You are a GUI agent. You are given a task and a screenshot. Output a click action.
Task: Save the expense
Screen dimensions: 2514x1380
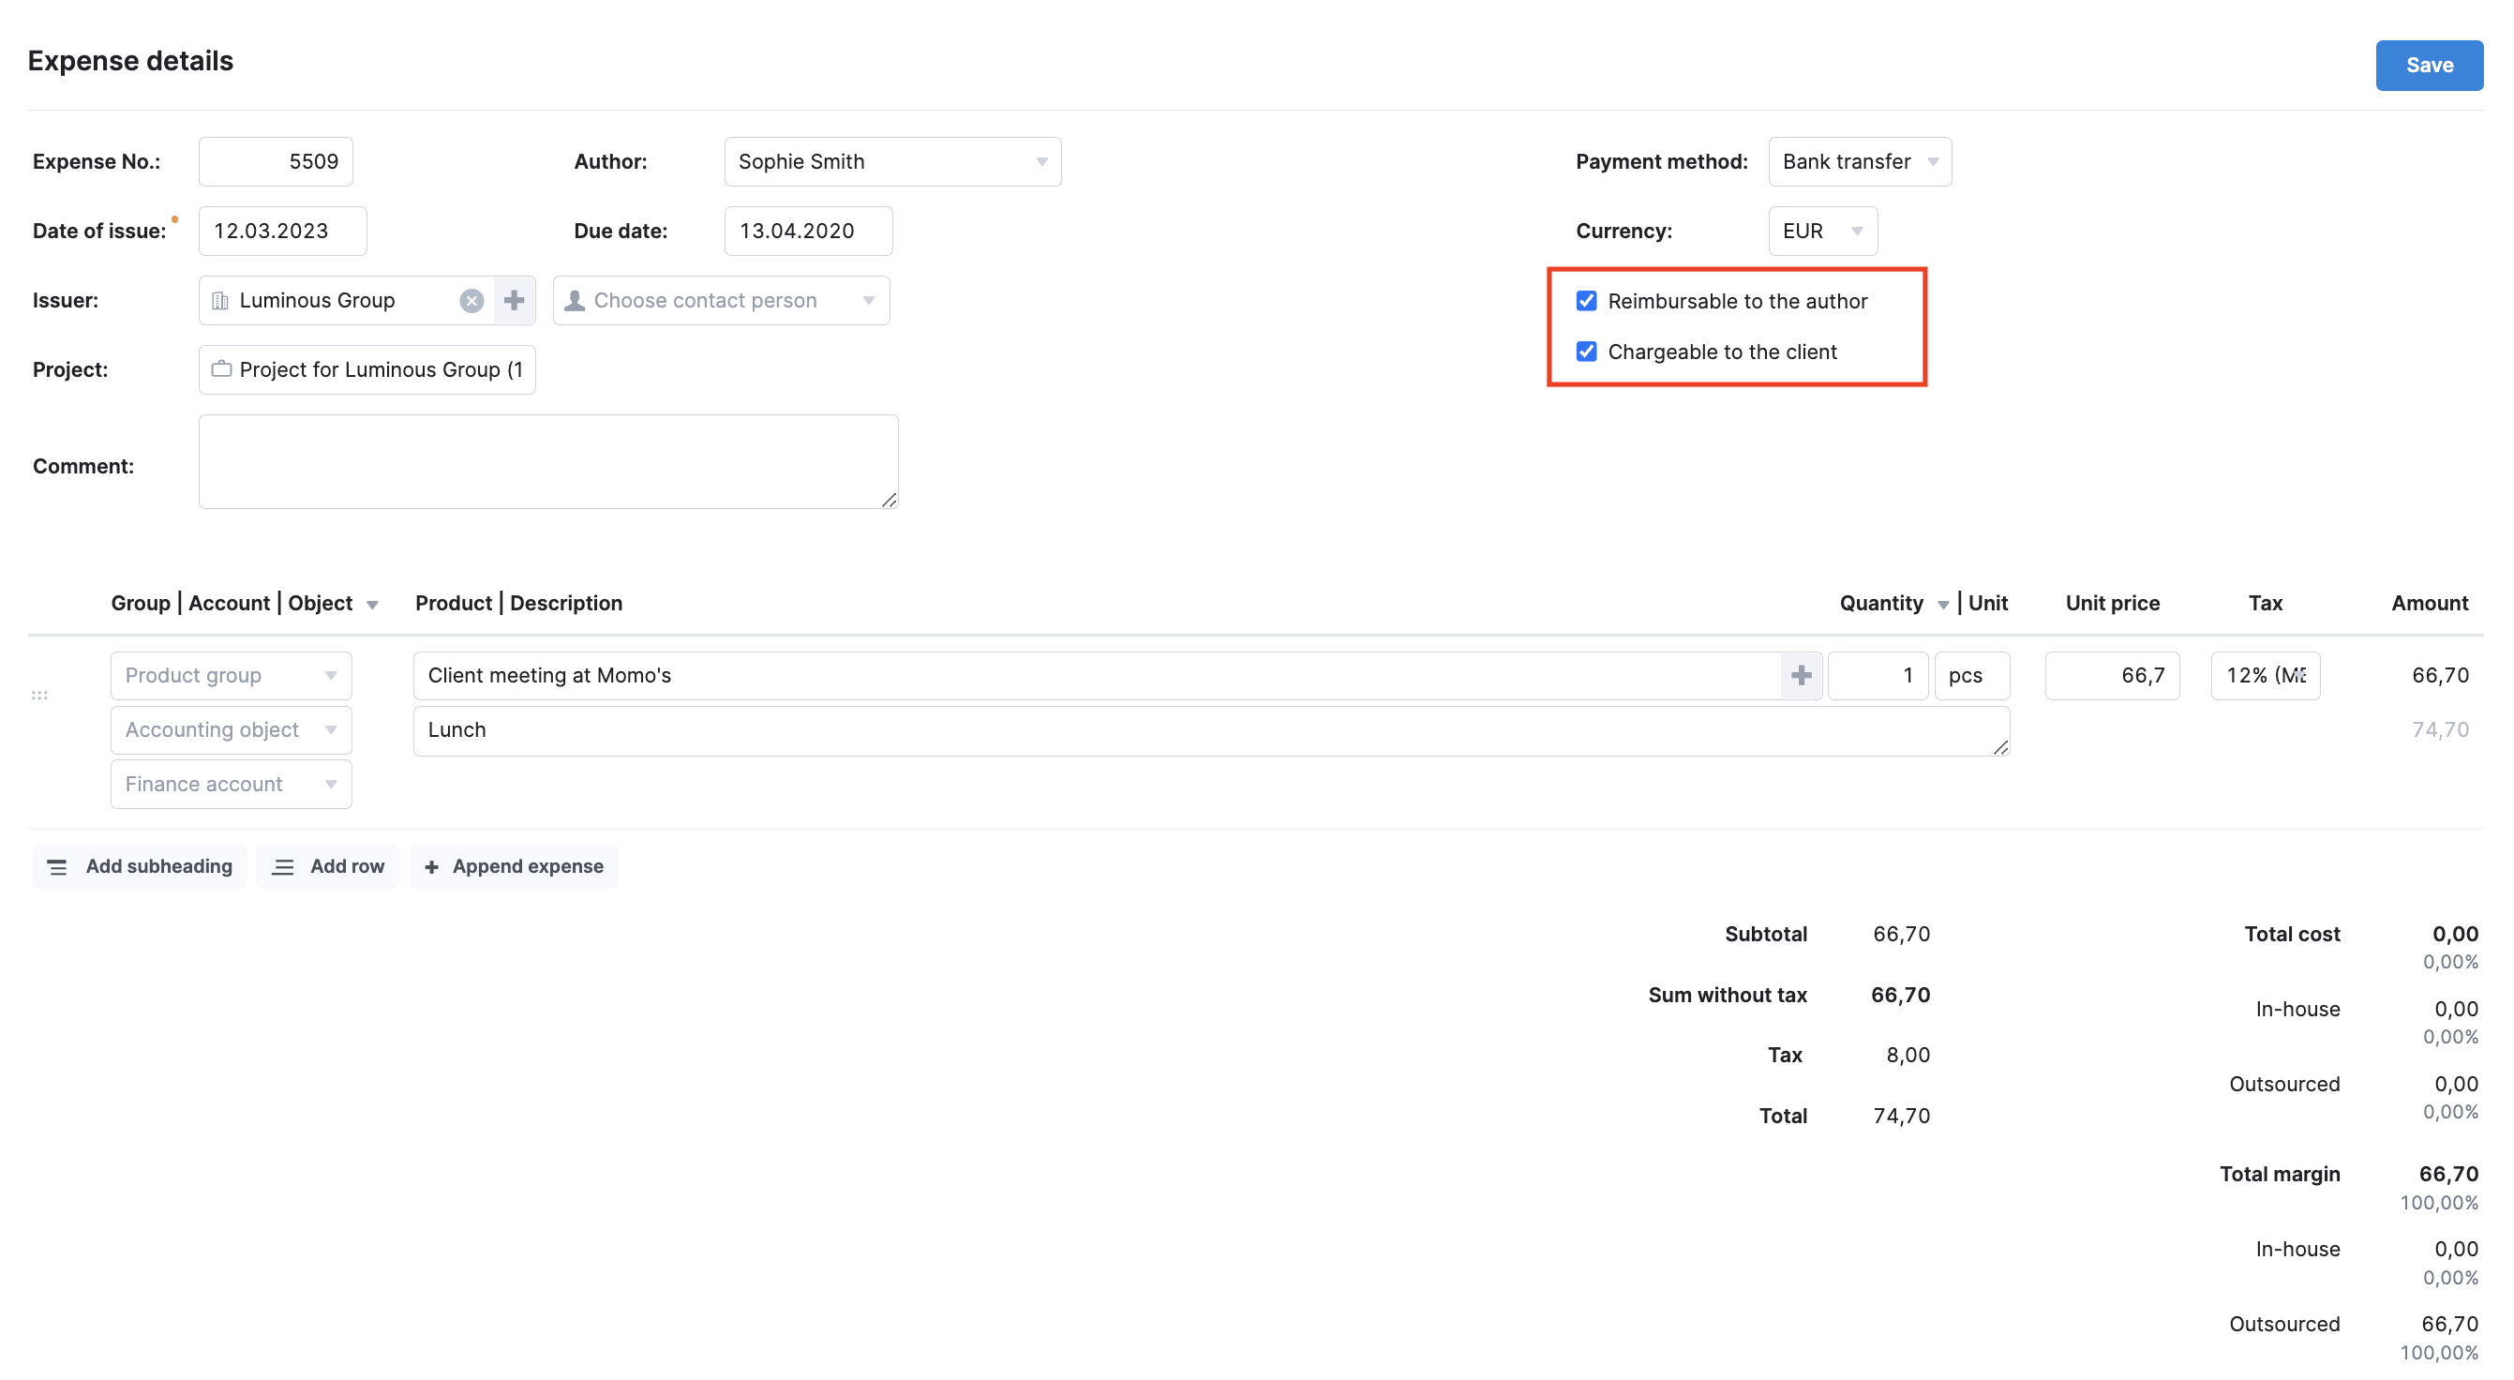pos(2428,66)
